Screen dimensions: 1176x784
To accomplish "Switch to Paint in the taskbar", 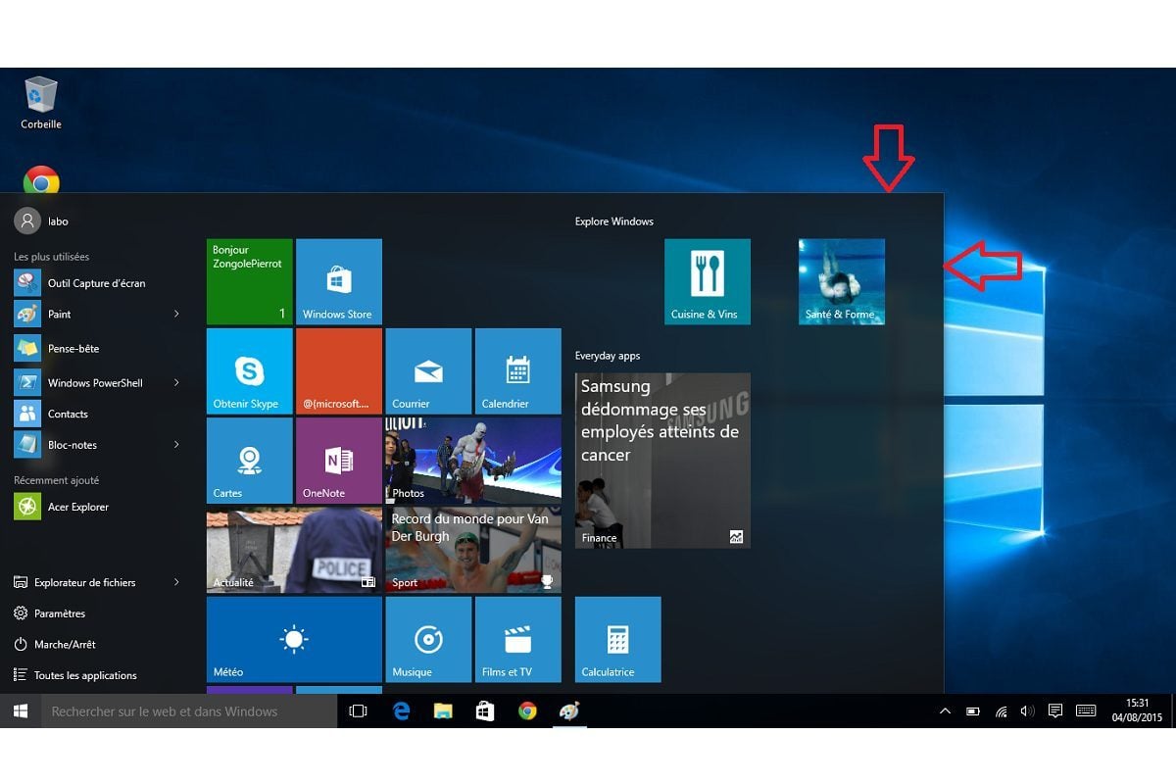I will click(x=569, y=711).
